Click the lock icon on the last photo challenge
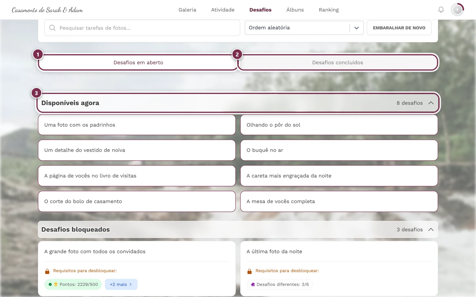 click(x=250, y=271)
